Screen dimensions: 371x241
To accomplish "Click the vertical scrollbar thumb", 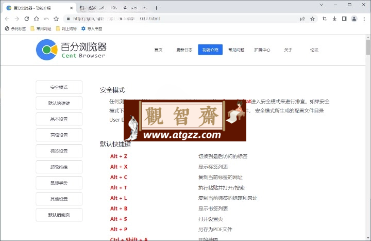I will [368, 47].
